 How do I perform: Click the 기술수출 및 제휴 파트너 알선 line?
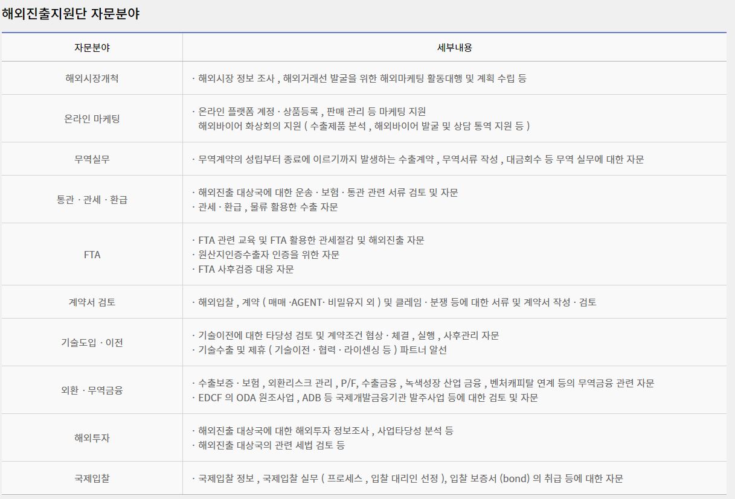323,350
